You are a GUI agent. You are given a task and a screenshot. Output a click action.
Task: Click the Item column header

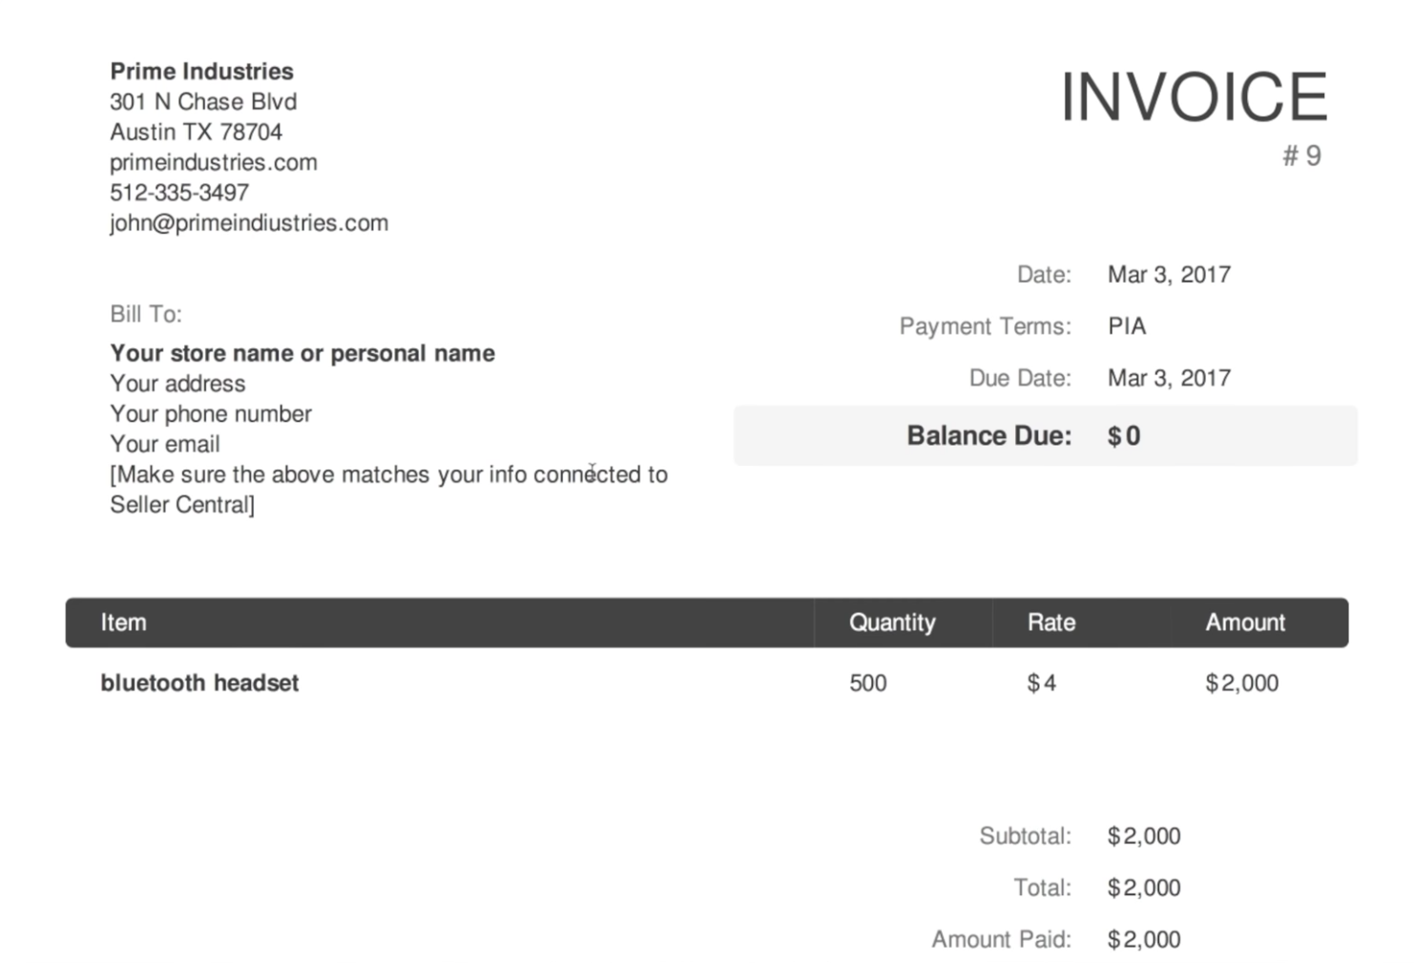(x=124, y=622)
